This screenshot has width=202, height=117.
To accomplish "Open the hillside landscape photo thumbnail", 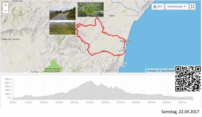I will 62,28.
